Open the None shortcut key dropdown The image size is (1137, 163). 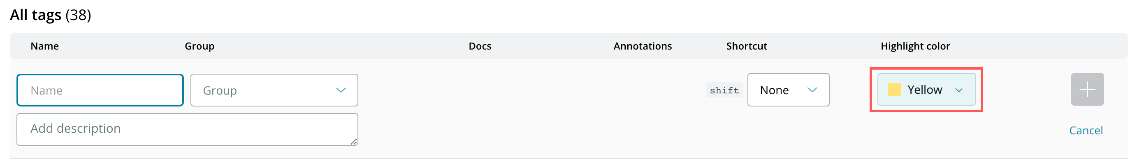788,90
